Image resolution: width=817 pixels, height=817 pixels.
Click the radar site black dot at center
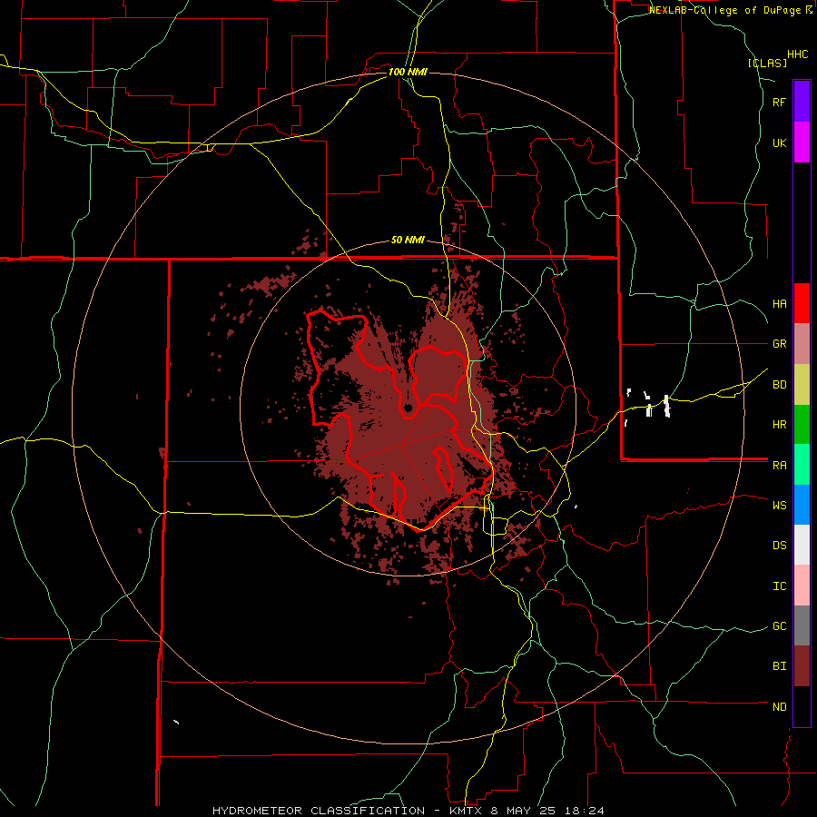[408, 408]
